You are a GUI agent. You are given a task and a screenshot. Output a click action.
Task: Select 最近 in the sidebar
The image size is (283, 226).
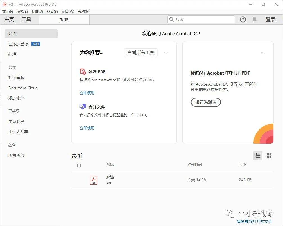31,34
